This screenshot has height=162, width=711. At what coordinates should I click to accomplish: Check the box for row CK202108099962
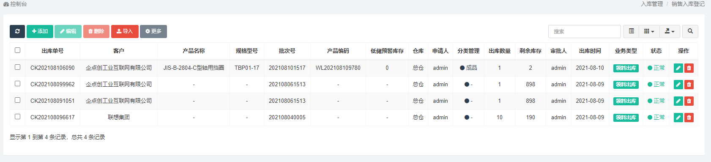tap(17, 84)
